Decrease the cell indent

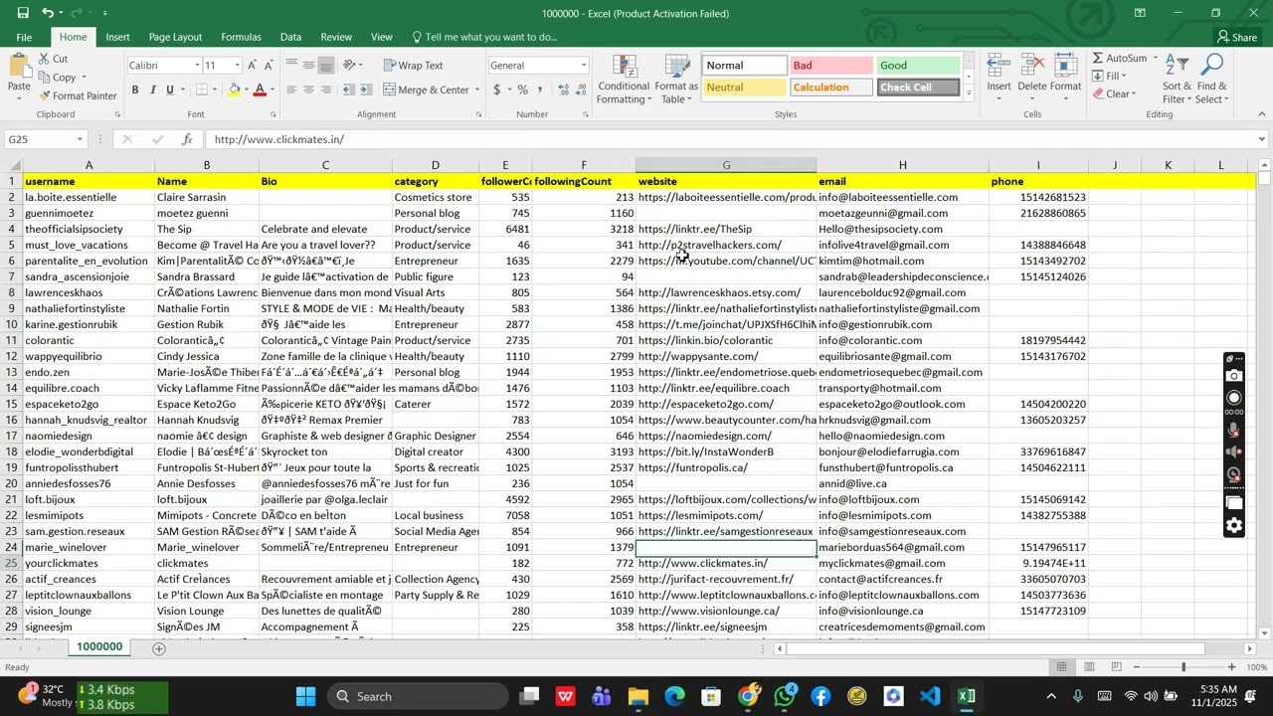(x=351, y=89)
